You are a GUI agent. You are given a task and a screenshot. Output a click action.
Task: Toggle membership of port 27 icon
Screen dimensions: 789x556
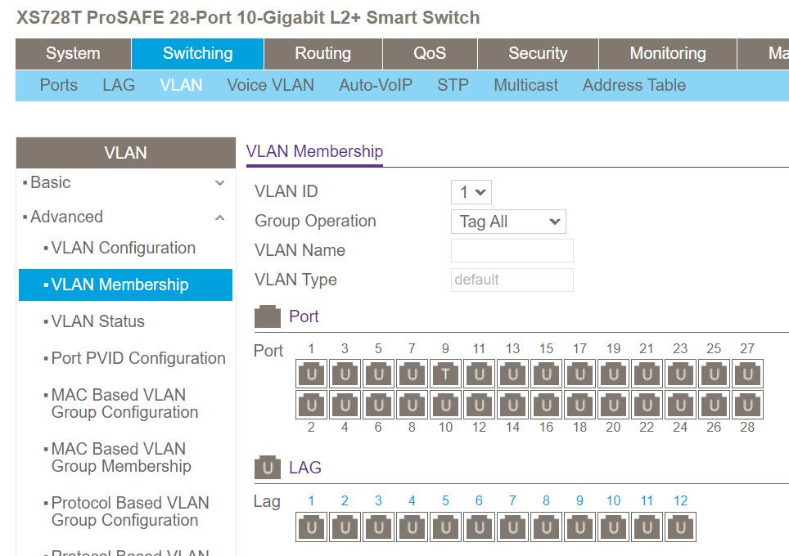coord(747,374)
